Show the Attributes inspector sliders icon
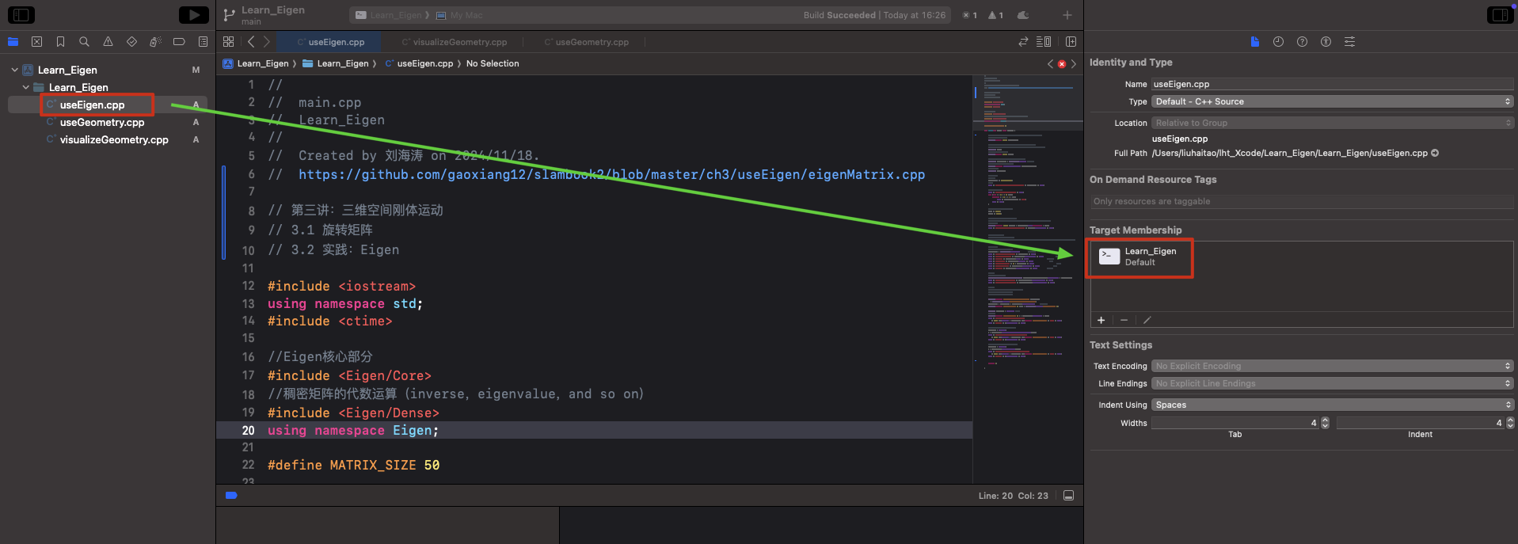The width and height of the screenshot is (1518, 544). [x=1349, y=42]
